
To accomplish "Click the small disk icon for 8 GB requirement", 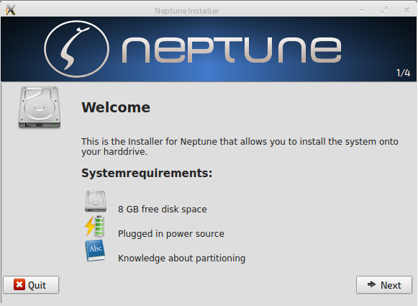I will [x=96, y=202].
